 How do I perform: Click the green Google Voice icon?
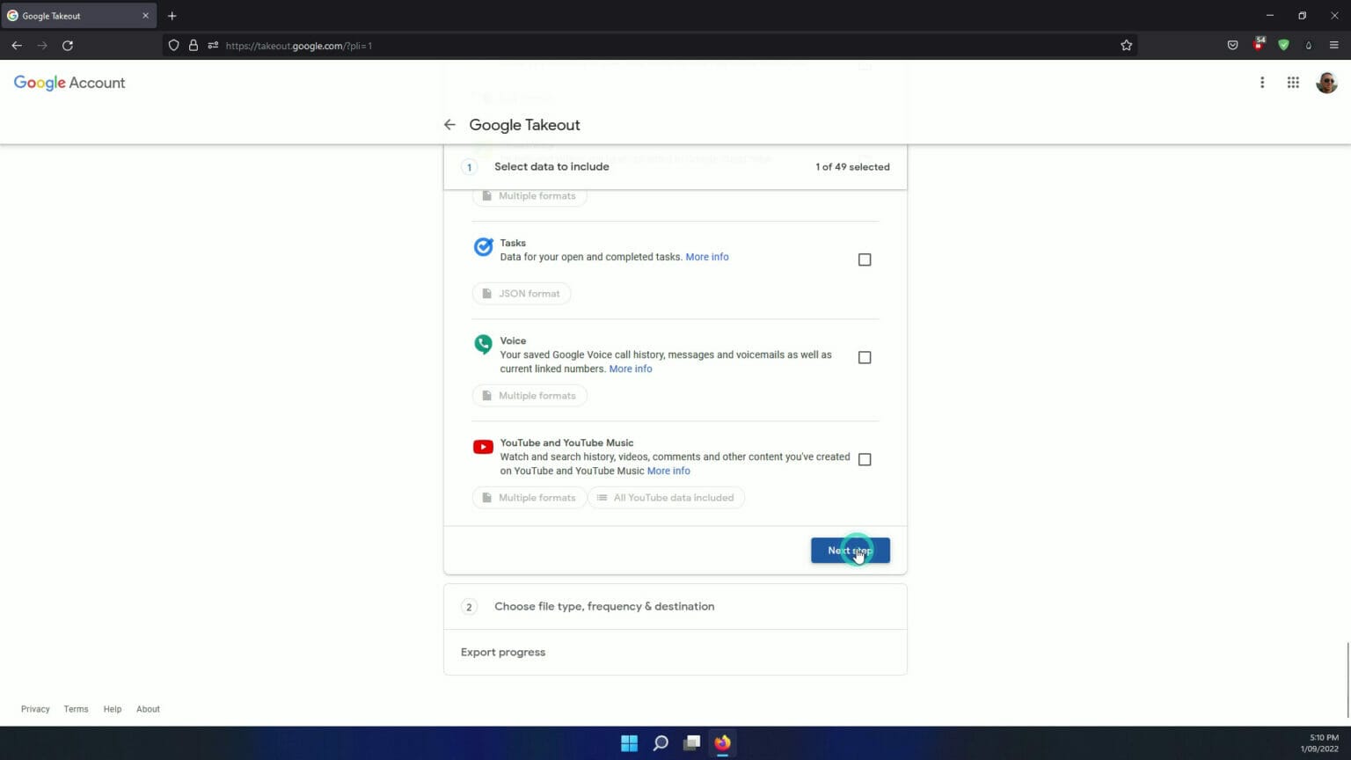(x=483, y=345)
